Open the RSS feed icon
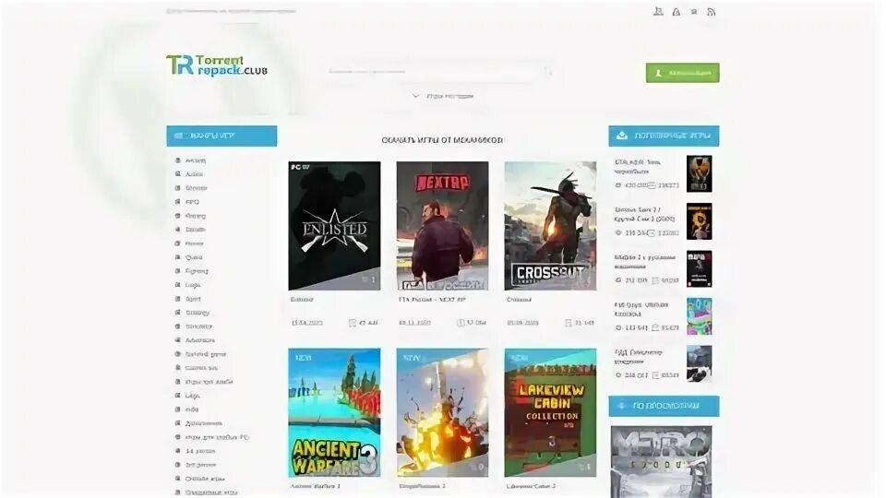The width and height of the screenshot is (886, 498). point(711,12)
